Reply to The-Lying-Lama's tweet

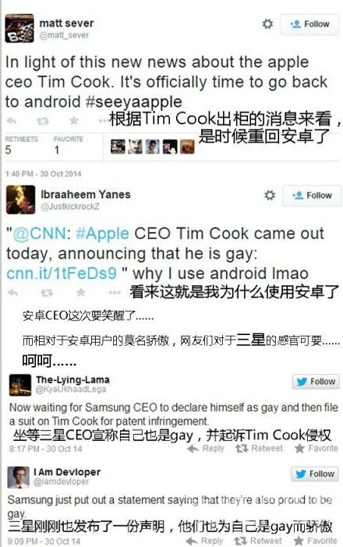(x=206, y=448)
